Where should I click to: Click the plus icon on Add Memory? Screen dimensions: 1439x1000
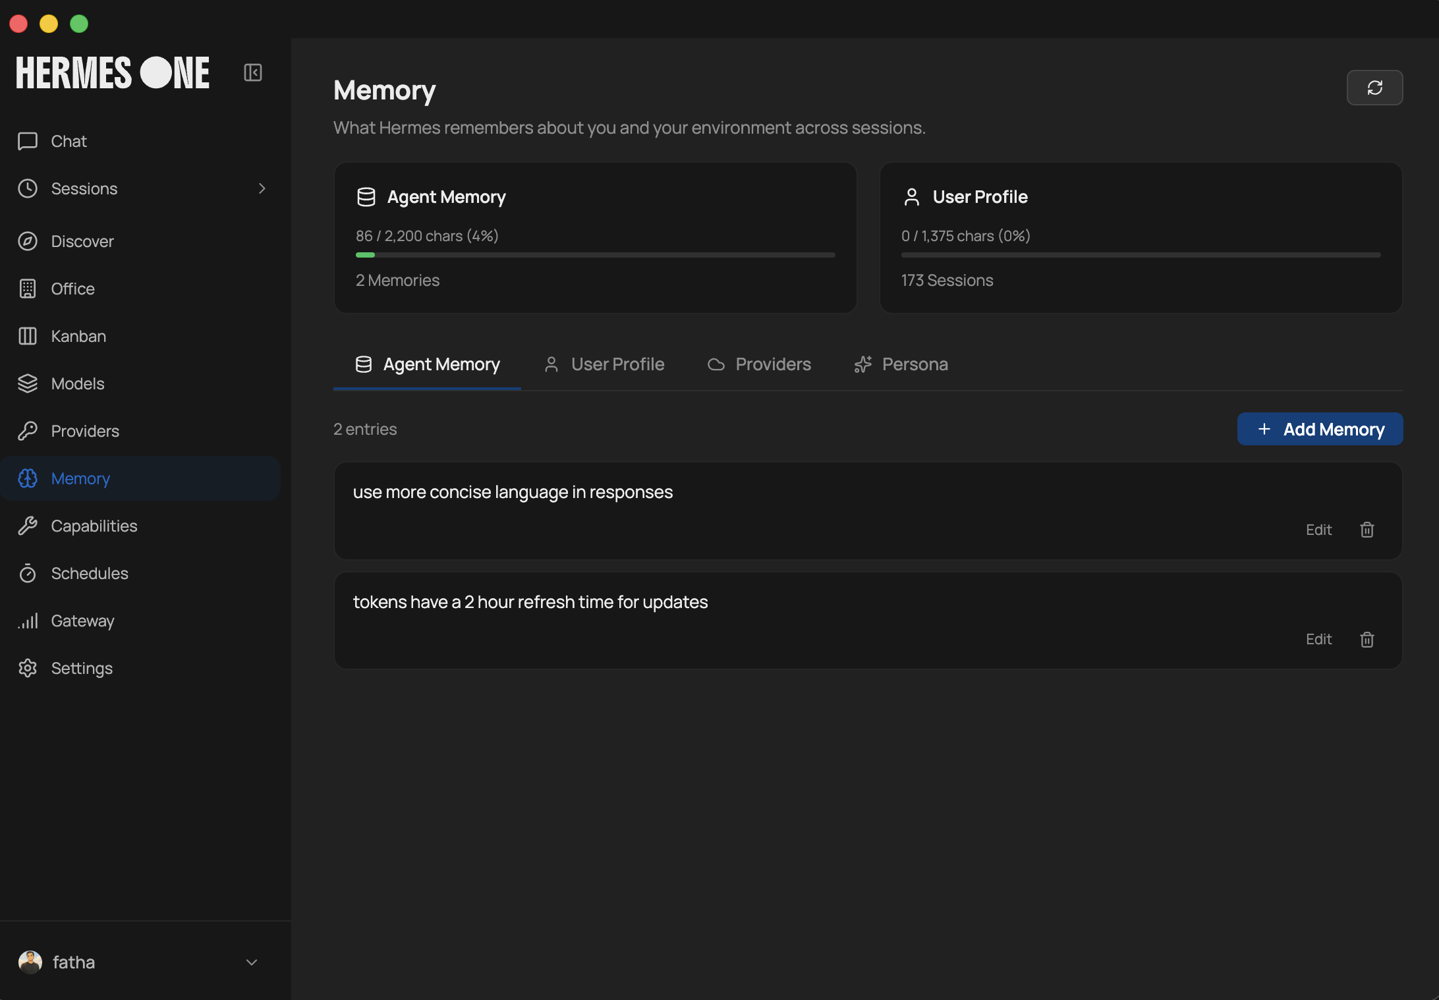click(x=1264, y=429)
